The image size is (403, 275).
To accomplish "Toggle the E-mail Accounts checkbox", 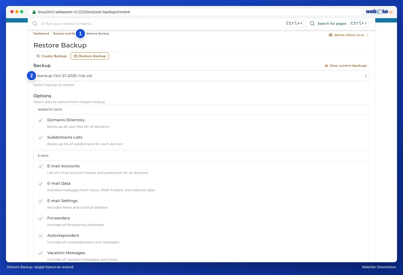I will 40,166.
